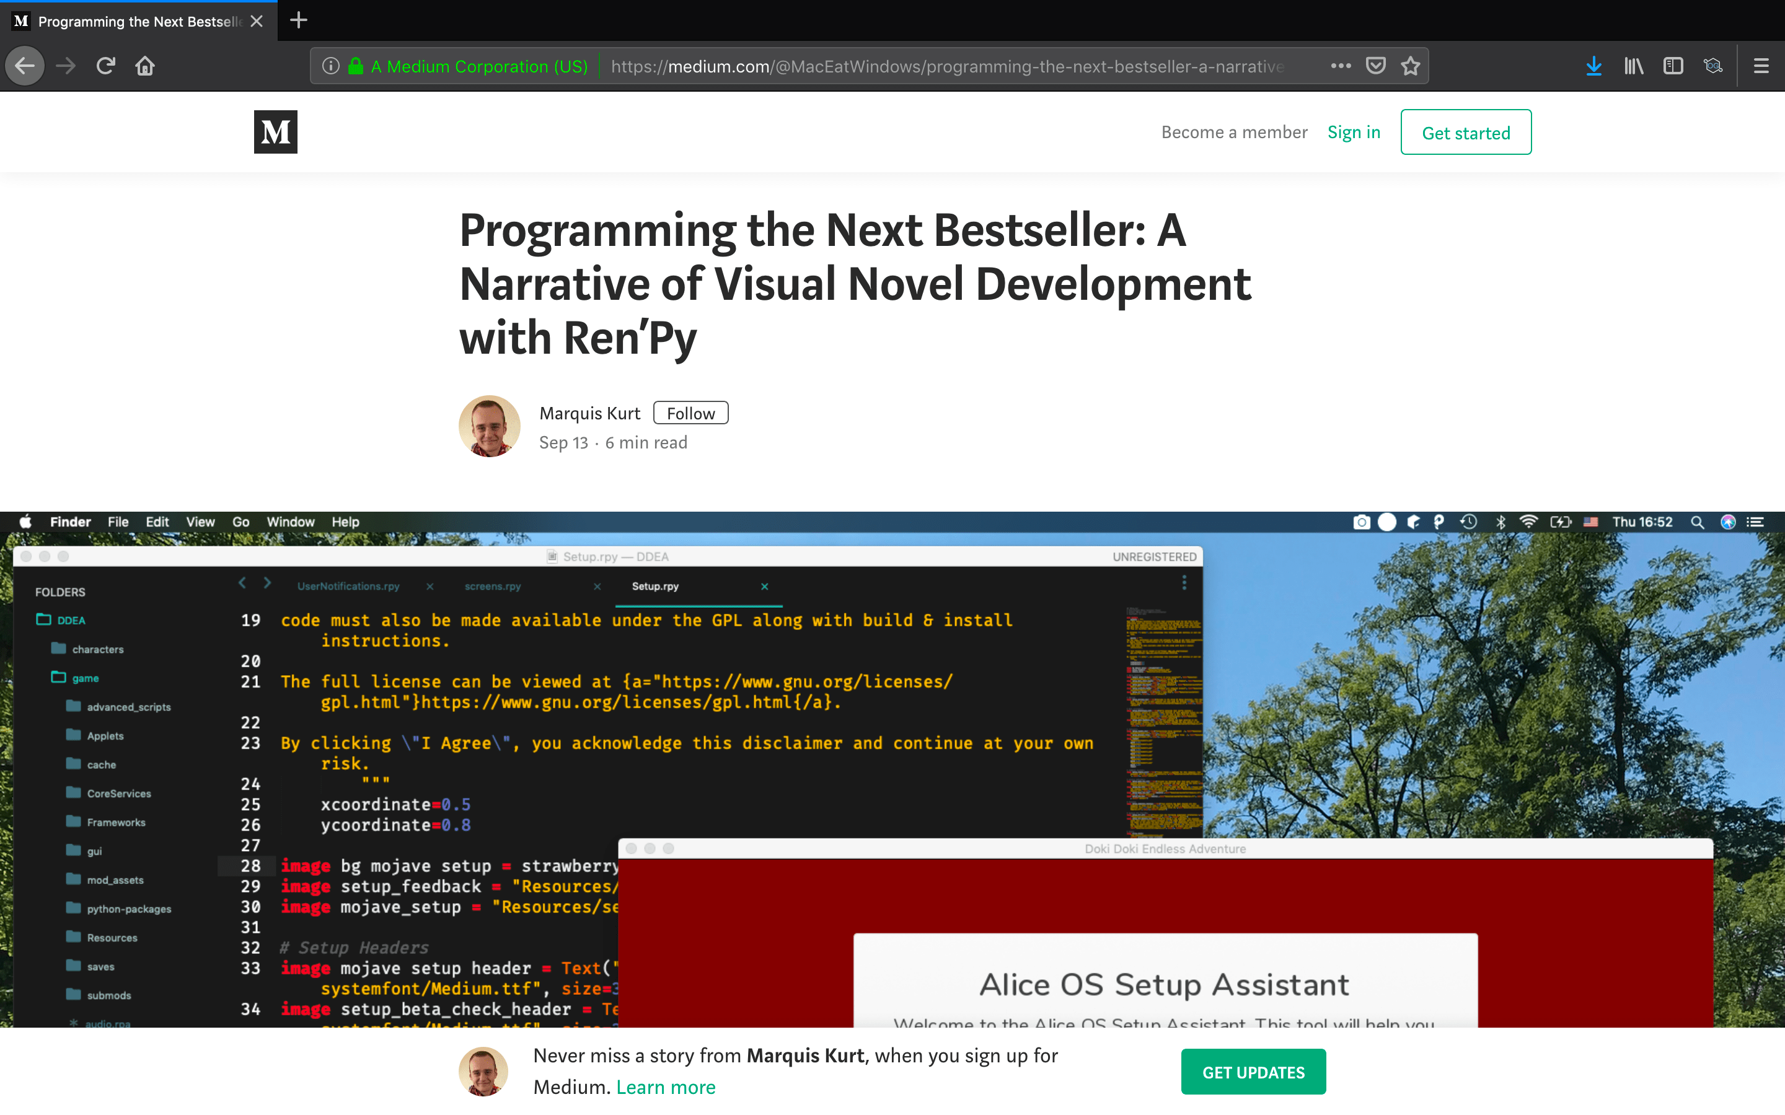The image size is (1785, 1115).
Task: Select the screens.rpy tab
Action: point(492,585)
